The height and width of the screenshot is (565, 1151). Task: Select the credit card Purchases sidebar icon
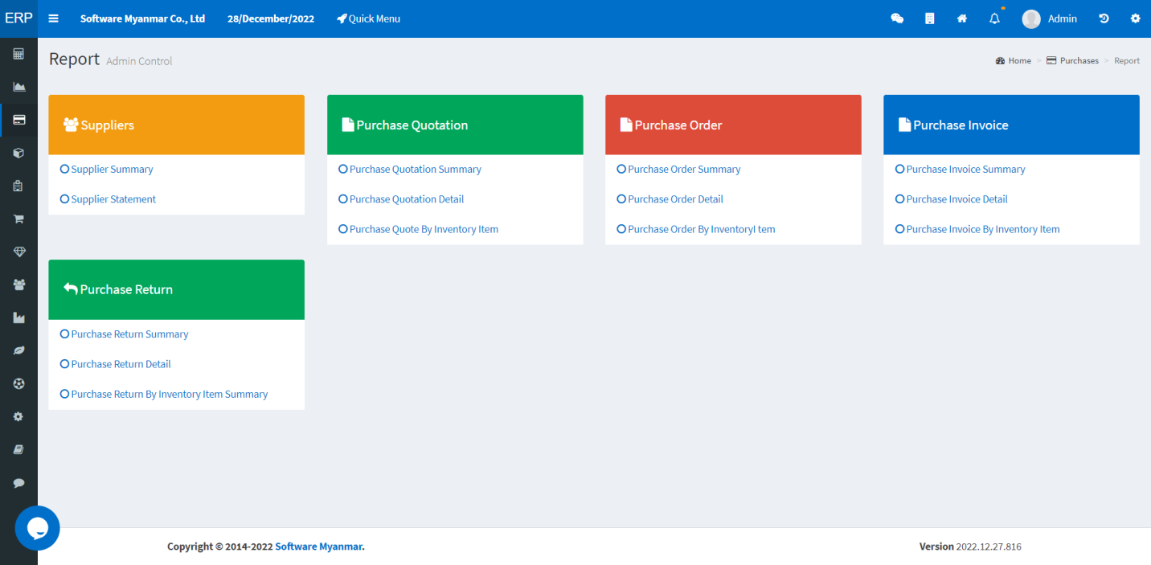tap(18, 120)
